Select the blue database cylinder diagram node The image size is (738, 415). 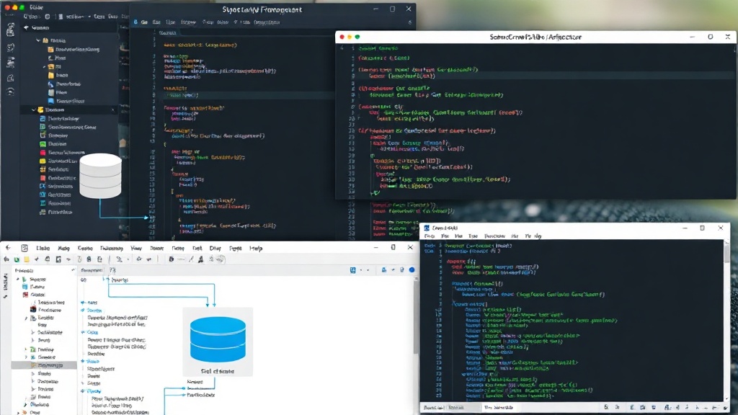[x=218, y=339]
